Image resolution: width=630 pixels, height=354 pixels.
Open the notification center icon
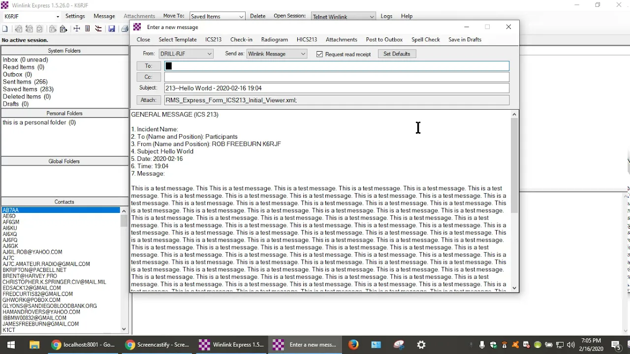(x=615, y=345)
